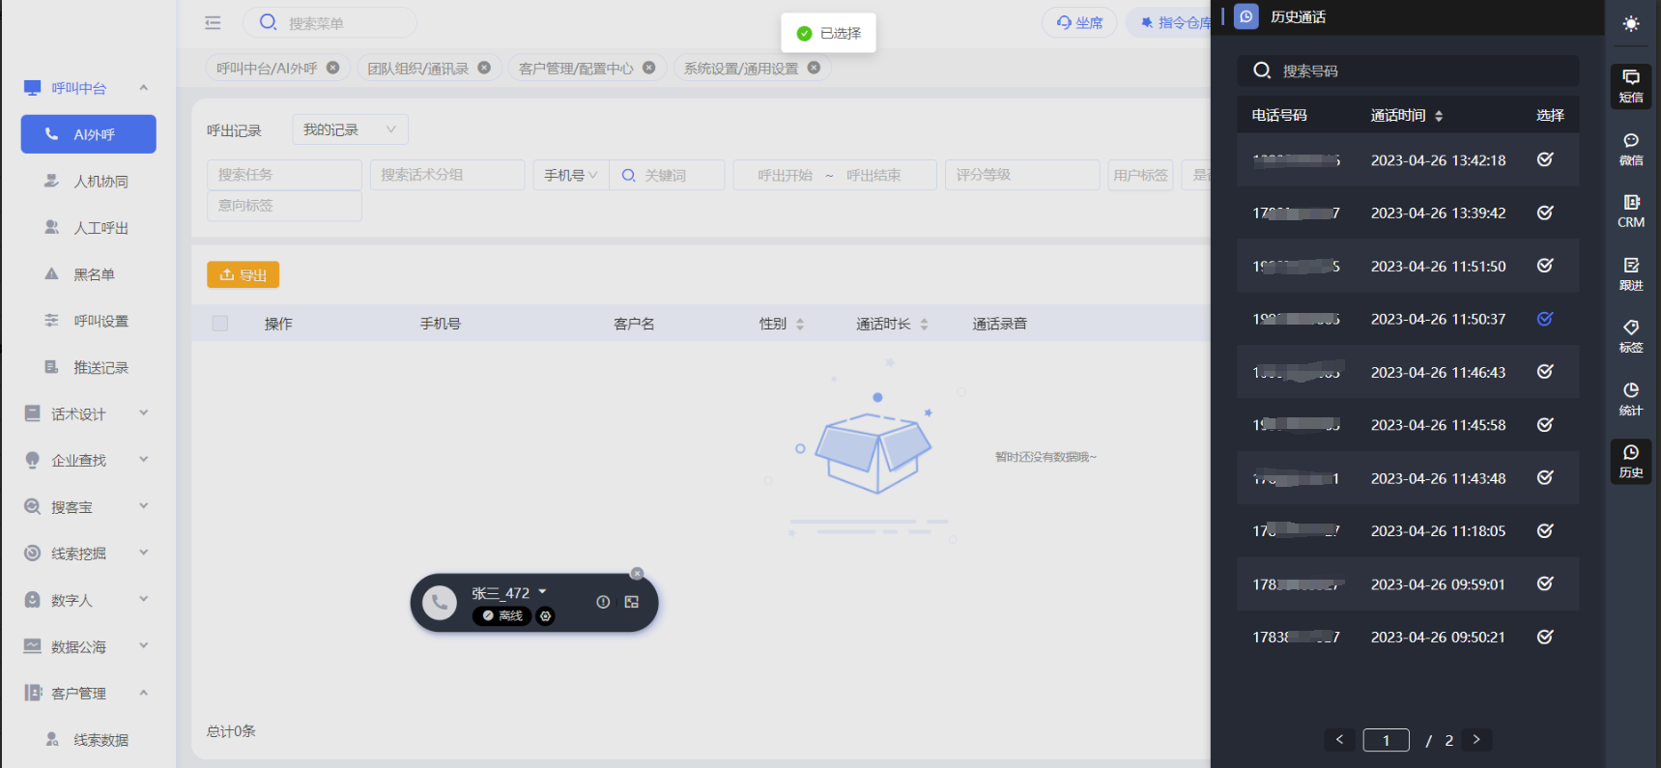Deselect the call at 2023-04-26 11:50:37
This screenshot has height=768, width=1661.
click(1545, 319)
